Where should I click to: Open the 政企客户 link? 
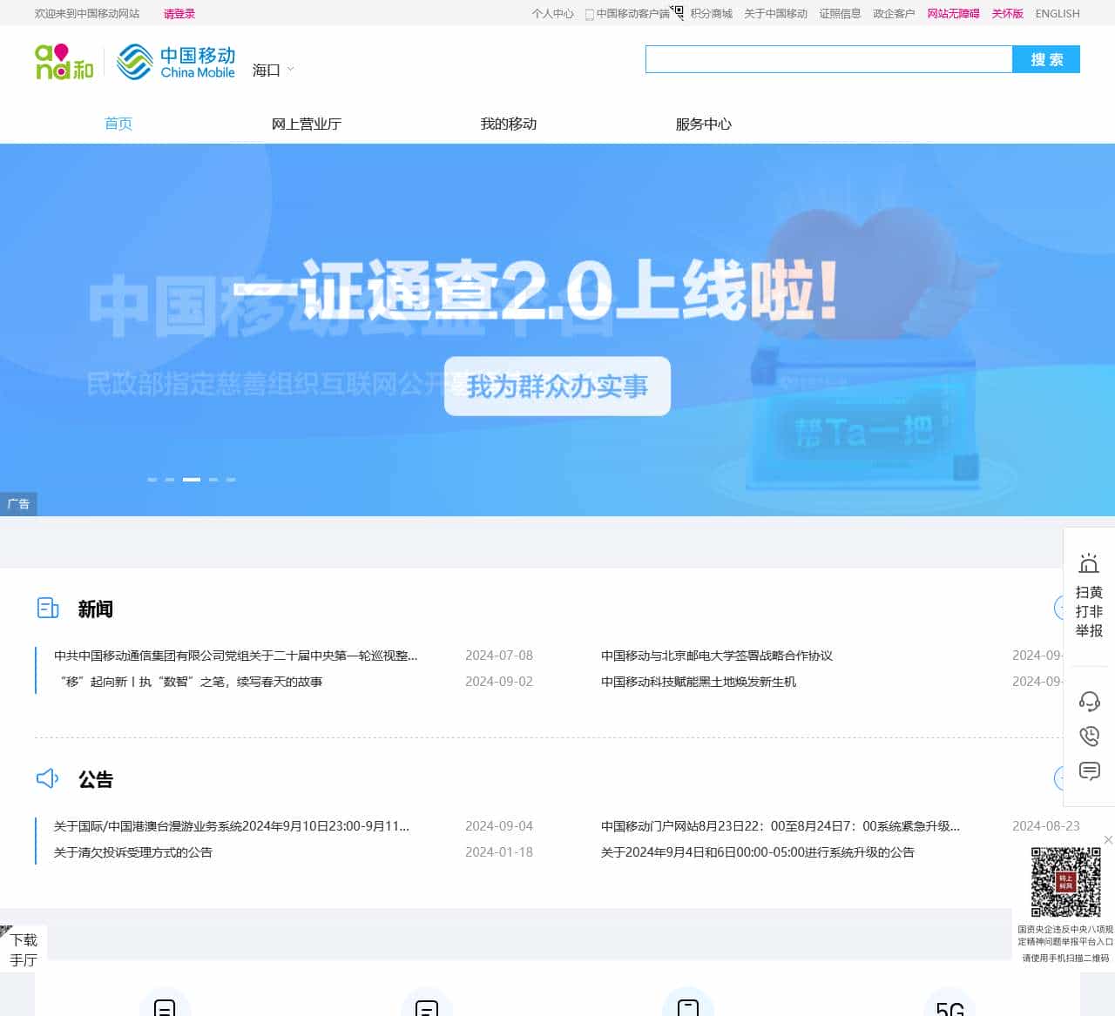point(895,14)
